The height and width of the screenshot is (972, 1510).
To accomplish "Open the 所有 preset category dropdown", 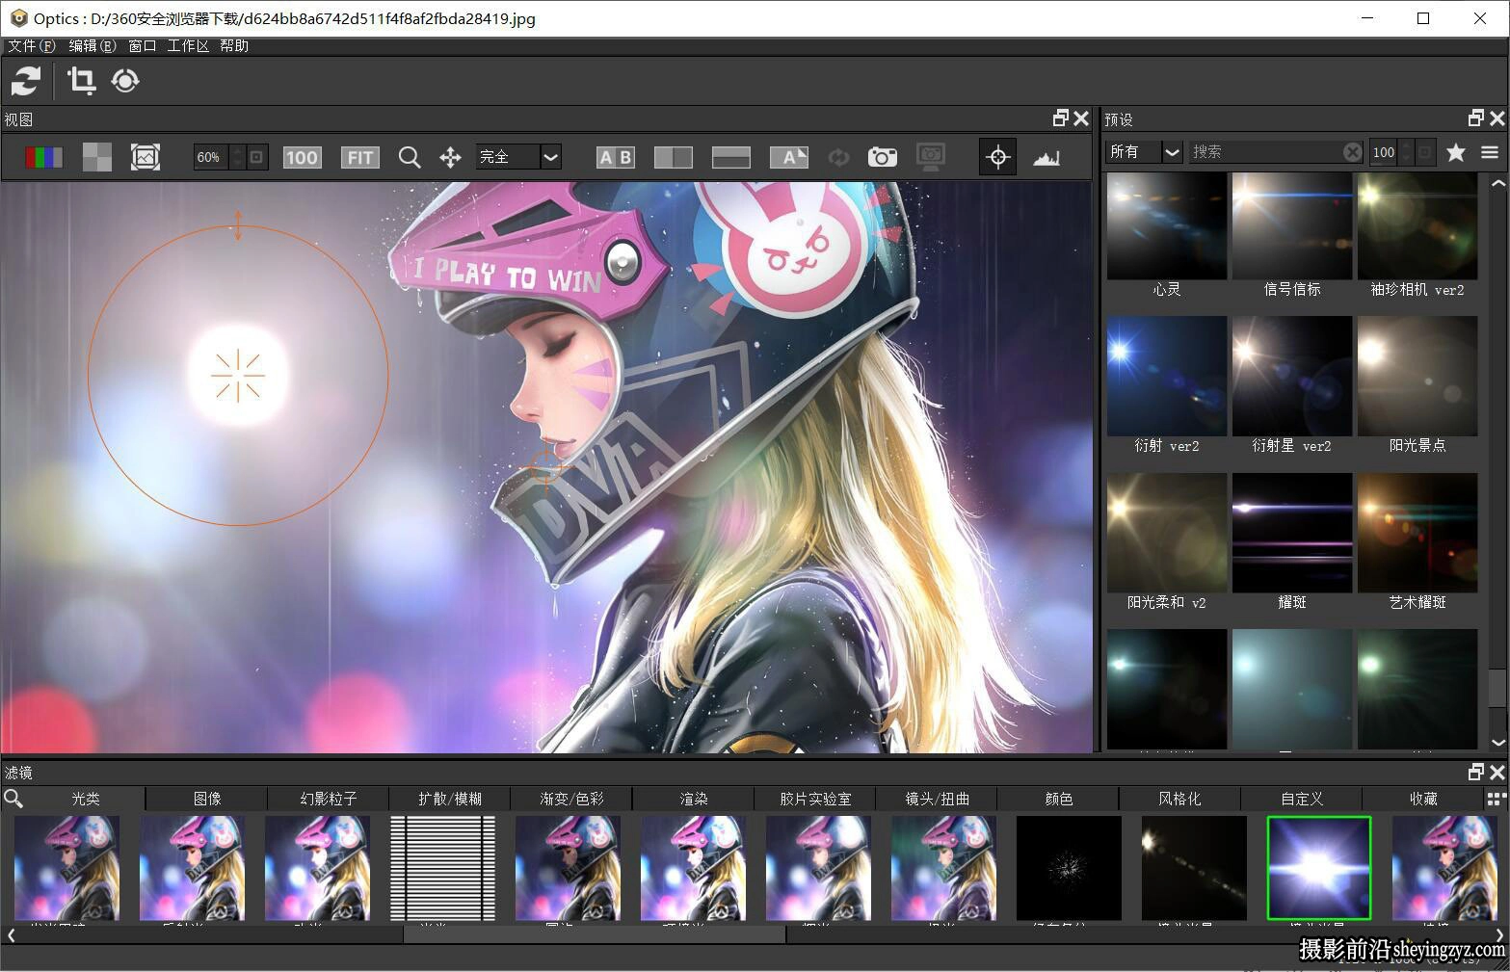I will pos(1143,151).
